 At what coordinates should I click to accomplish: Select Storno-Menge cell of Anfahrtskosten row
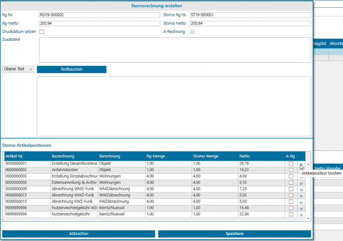pyautogui.click(x=215, y=170)
